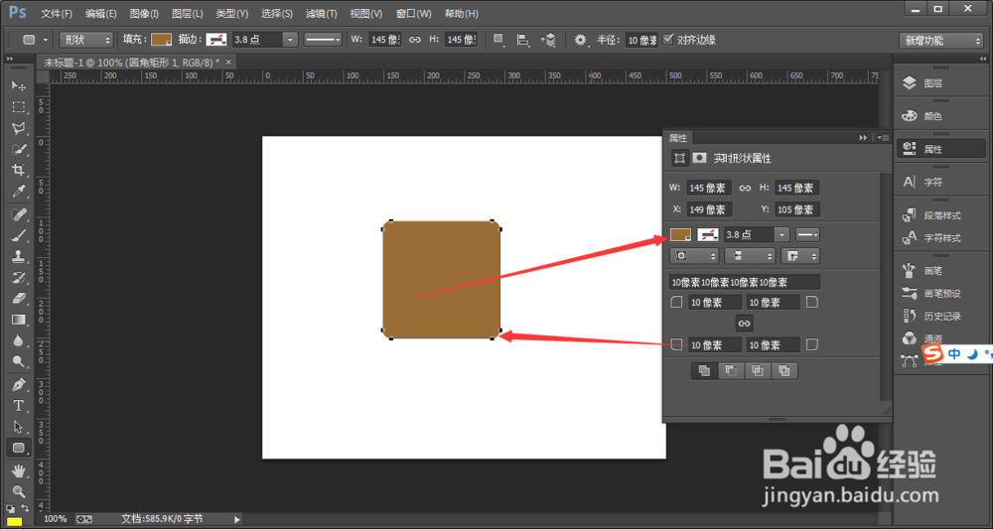
Task: Select the Polygonal Lasso tool
Action: pos(18,128)
